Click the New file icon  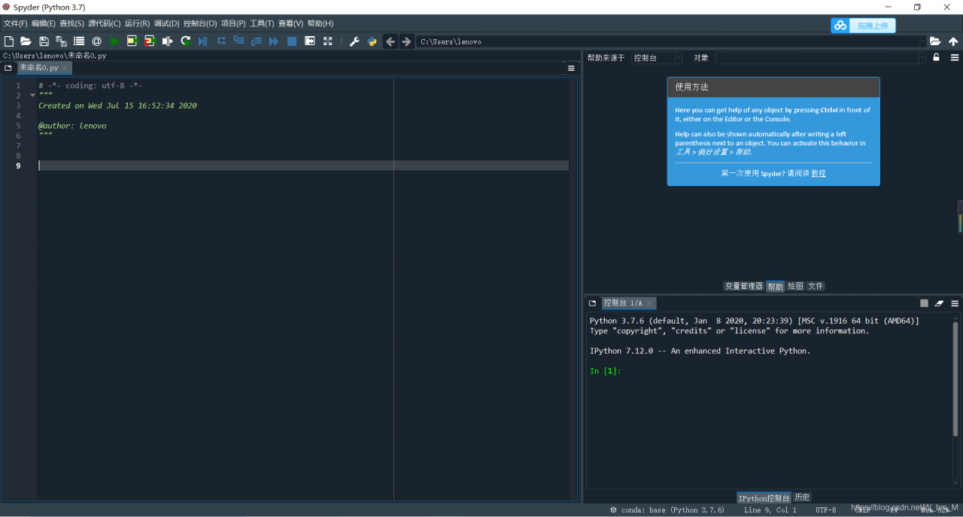click(9, 41)
